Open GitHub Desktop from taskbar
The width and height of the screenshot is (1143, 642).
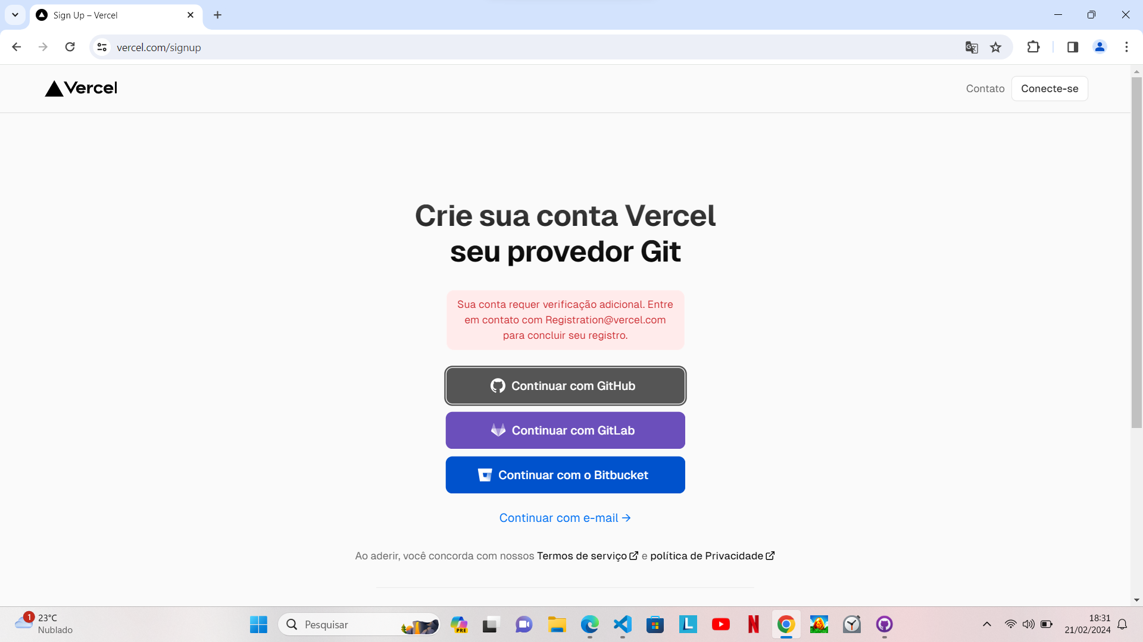pyautogui.click(x=885, y=625)
